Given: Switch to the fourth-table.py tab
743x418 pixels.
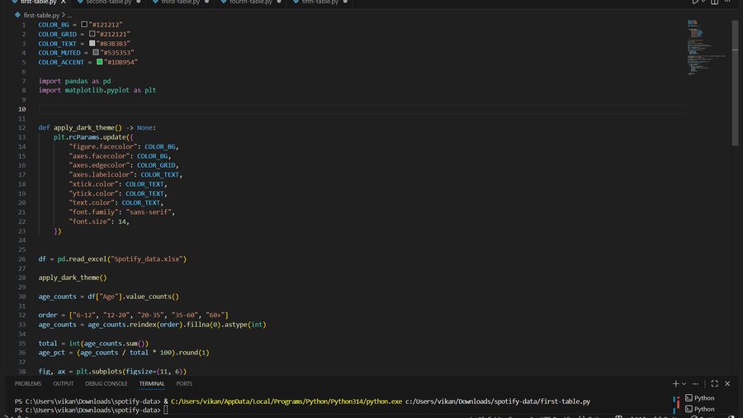Looking at the screenshot, I should pyautogui.click(x=251, y=2).
